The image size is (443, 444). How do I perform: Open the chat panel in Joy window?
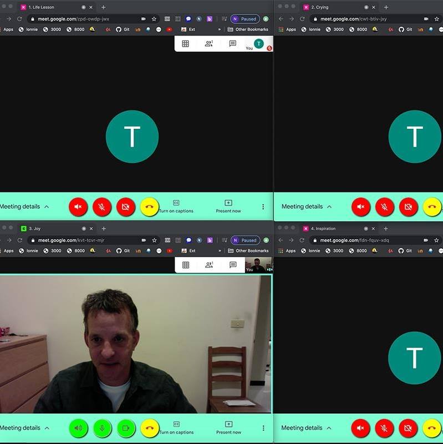[x=233, y=265]
